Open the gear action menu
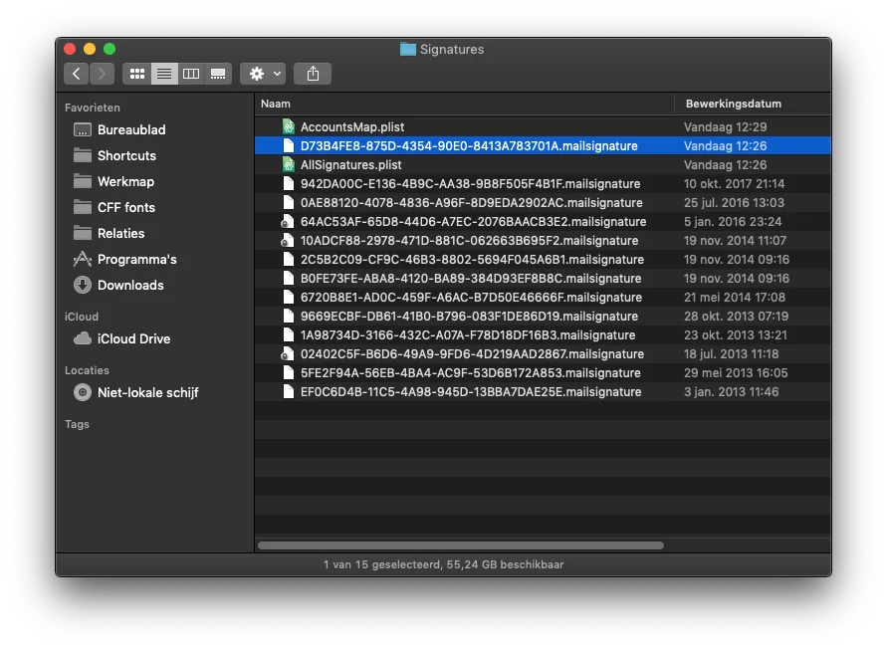 point(263,74)
